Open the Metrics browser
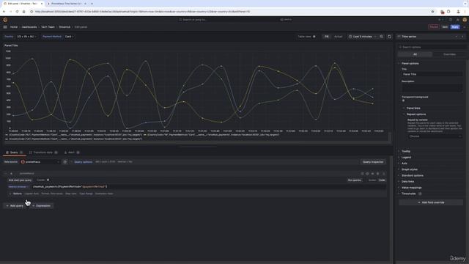 point(18,187)
